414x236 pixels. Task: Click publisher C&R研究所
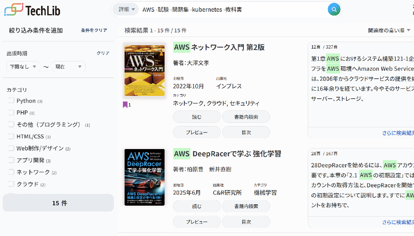click(x=227, y=193)
